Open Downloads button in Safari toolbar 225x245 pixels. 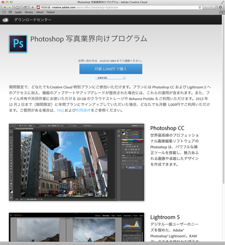pos(220,7)
